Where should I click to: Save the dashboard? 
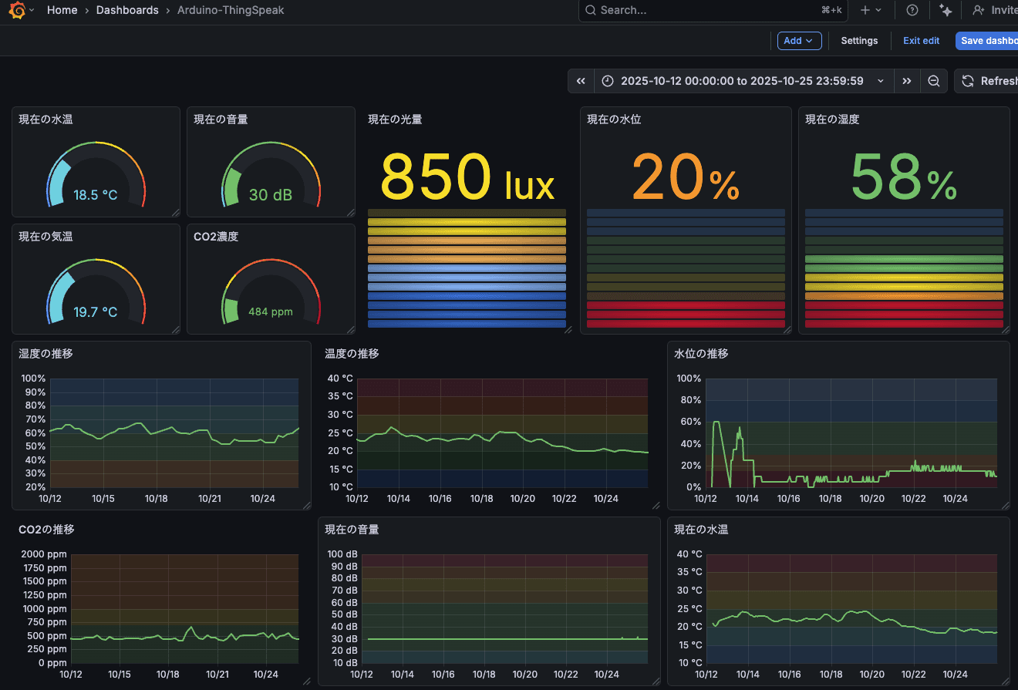click(x=987, y=41)
